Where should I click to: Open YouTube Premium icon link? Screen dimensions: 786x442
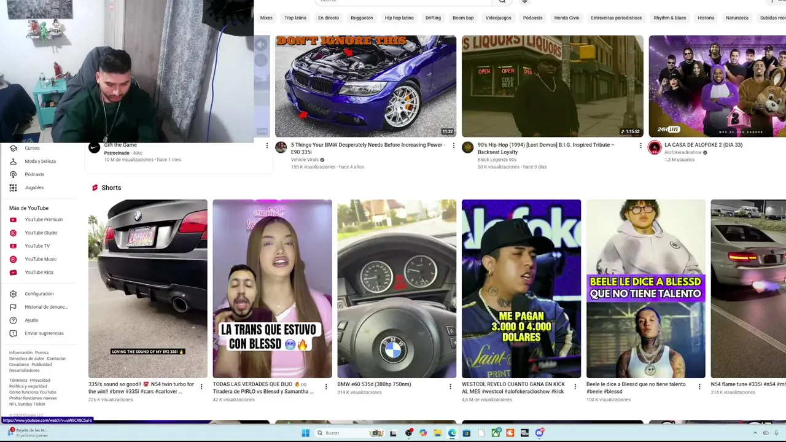(x=13, y=220)
